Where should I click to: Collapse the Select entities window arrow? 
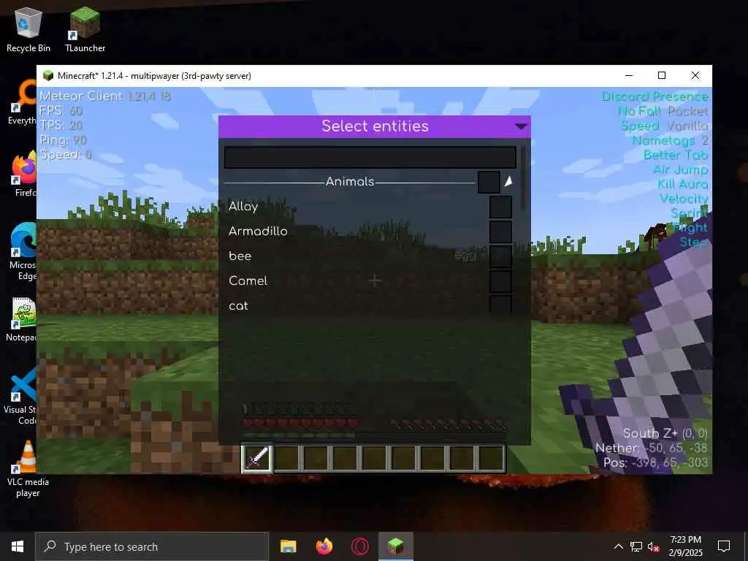(520, 126)
